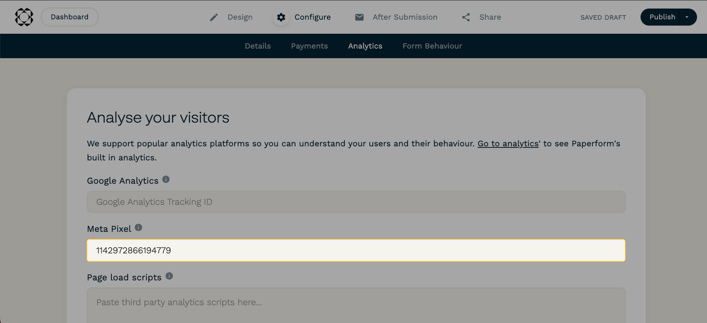Select the Design pencil icon

tap(214, 17)
